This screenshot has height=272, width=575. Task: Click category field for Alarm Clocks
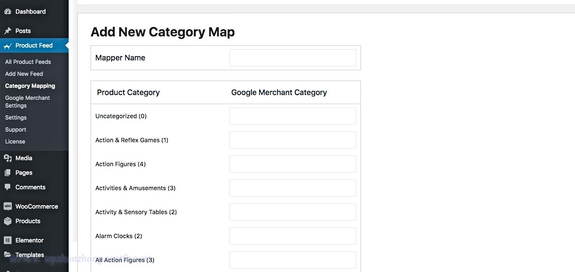[x=293, y=236]
